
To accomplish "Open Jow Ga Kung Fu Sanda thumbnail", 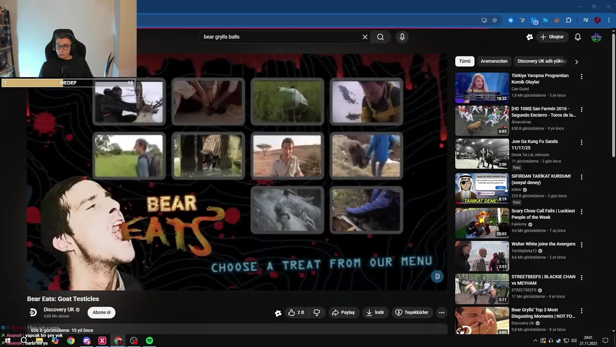I will (x=482, y=154).
